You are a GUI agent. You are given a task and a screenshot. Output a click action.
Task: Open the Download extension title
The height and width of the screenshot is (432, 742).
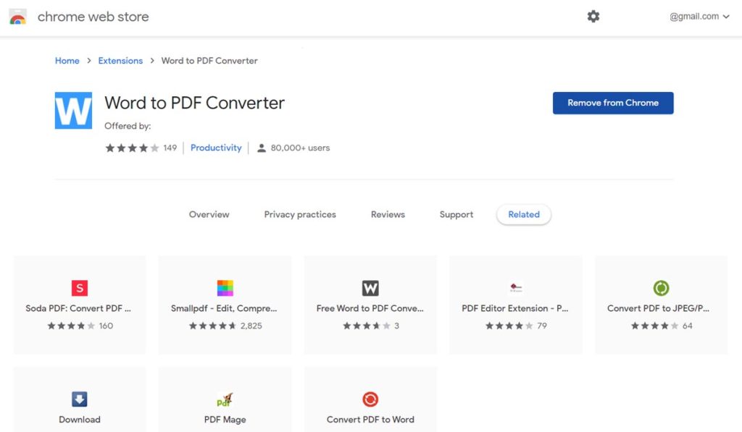80,419
